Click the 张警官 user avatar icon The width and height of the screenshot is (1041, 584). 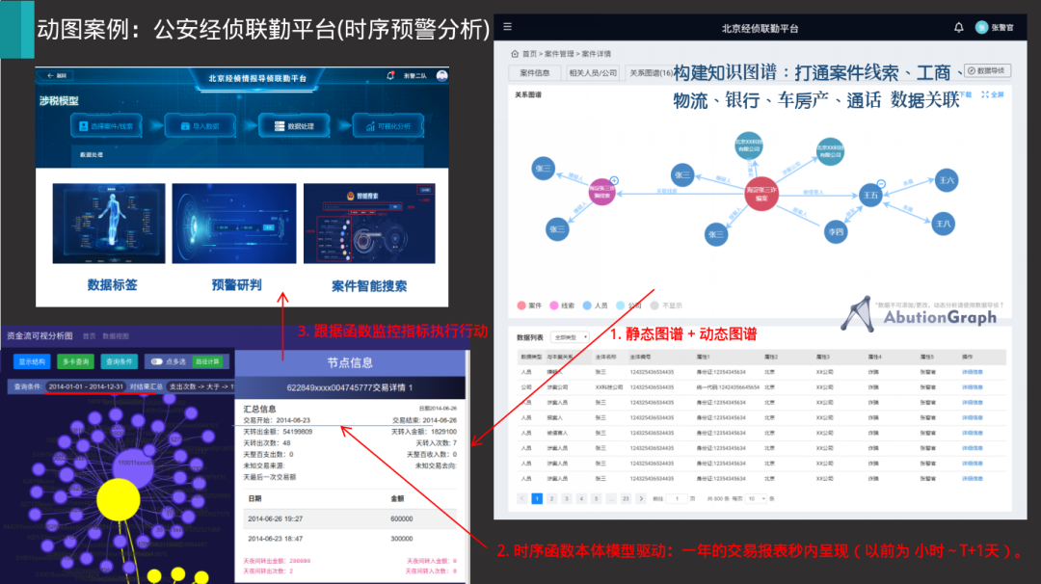981,27
